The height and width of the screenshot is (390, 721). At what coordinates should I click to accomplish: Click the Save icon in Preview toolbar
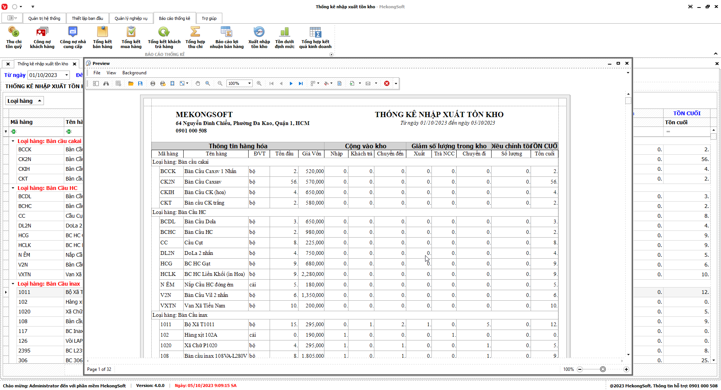click(140, 83)
